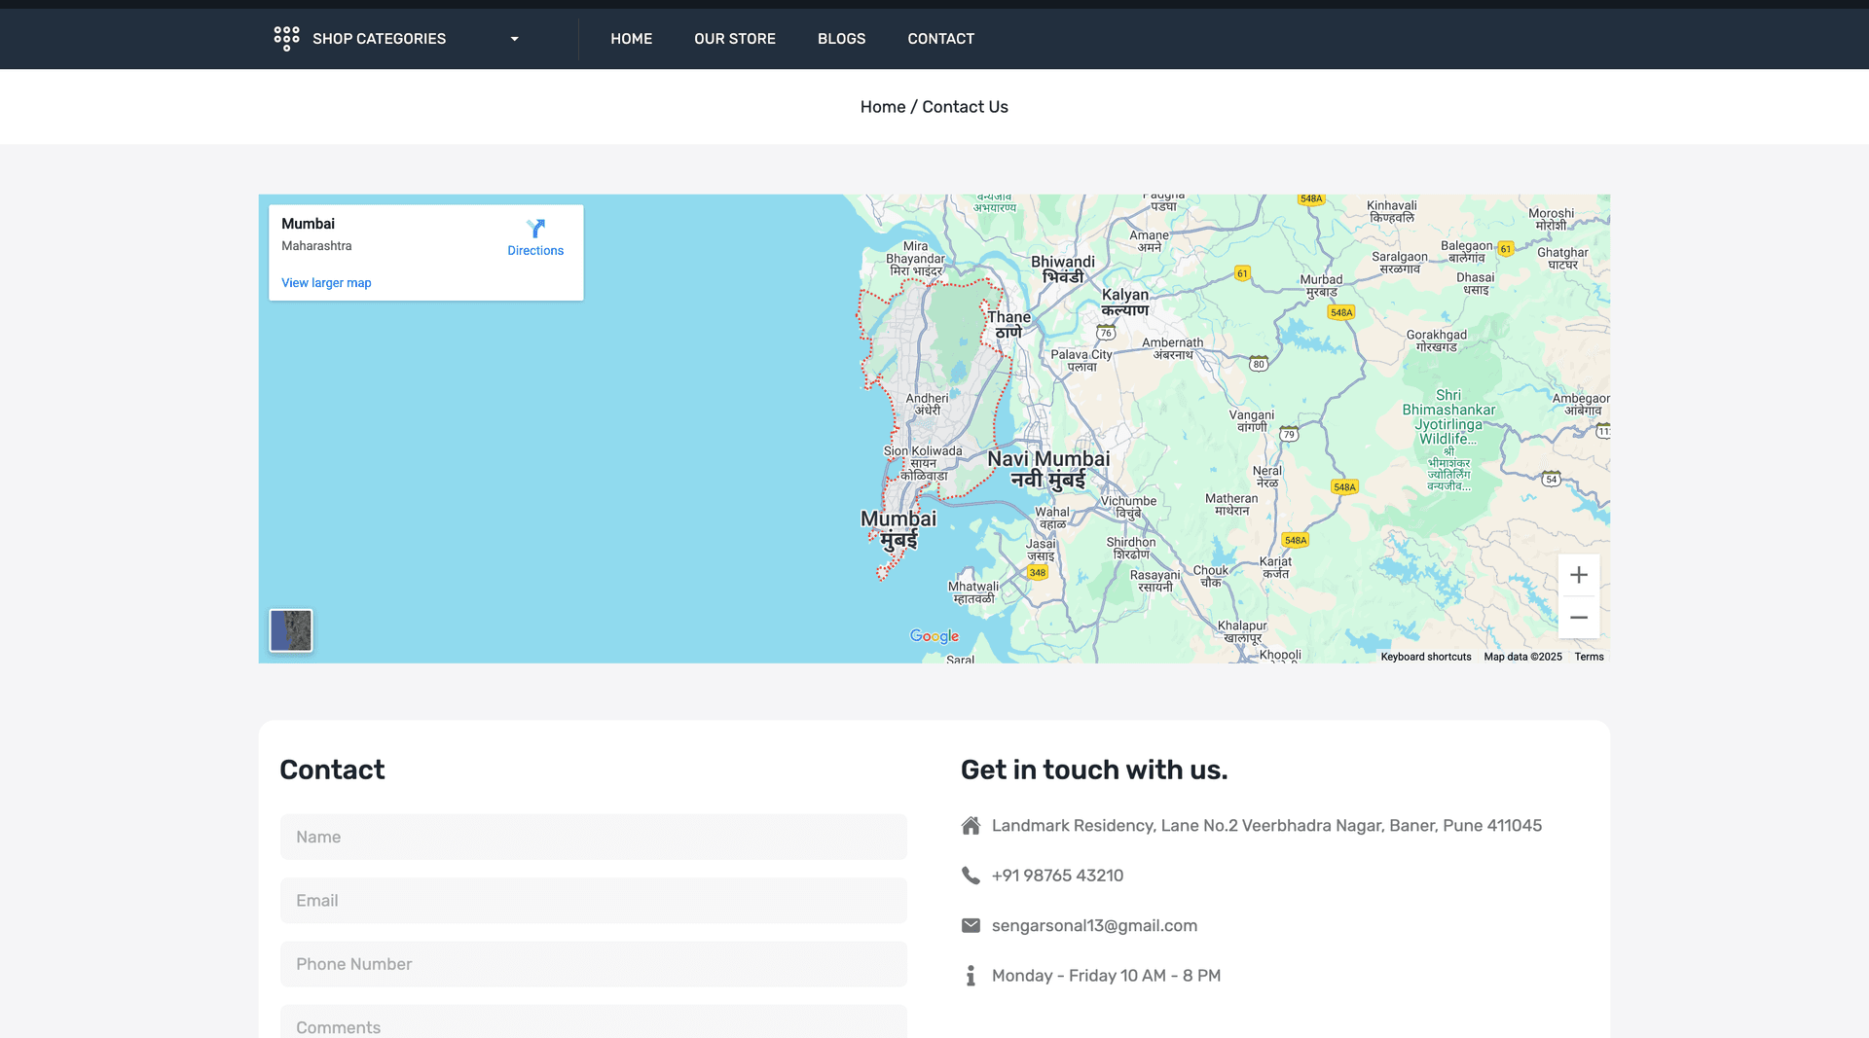
Task: Open the map Terms link
Action: click(1589, 657)
